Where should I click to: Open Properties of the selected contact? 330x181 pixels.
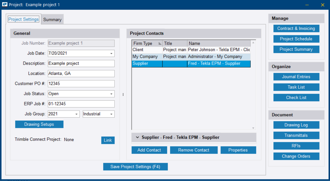point(238,150)
